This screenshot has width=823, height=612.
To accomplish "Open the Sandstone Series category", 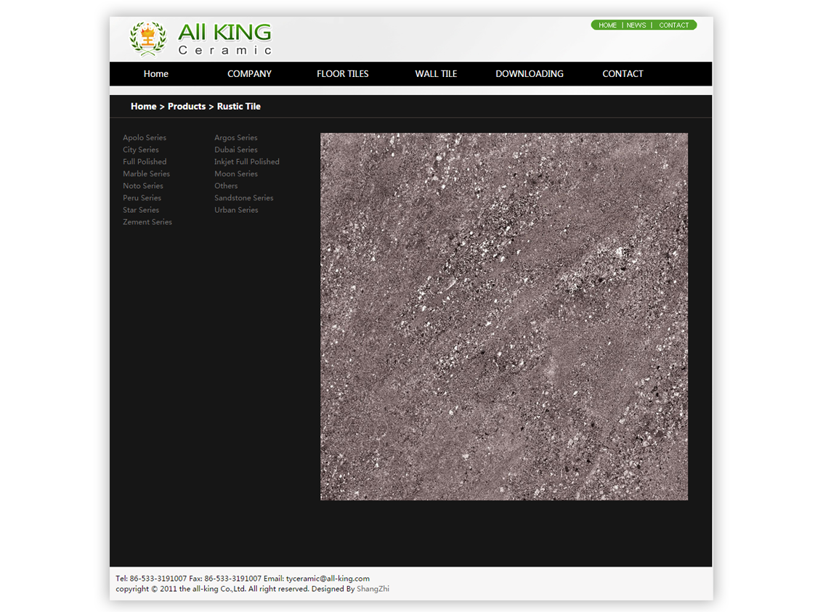I will pos(243,197).
